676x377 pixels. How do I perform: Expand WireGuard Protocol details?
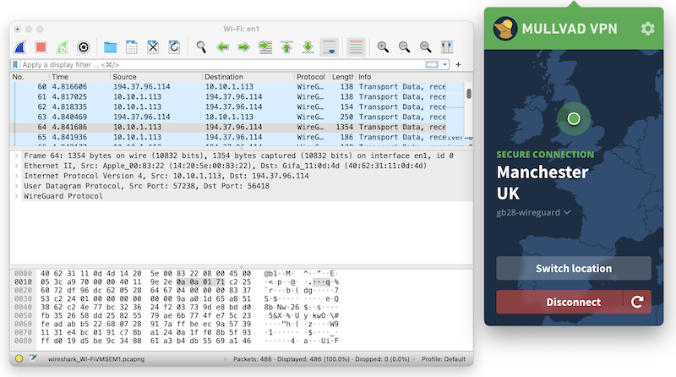(x=16, y=196)
